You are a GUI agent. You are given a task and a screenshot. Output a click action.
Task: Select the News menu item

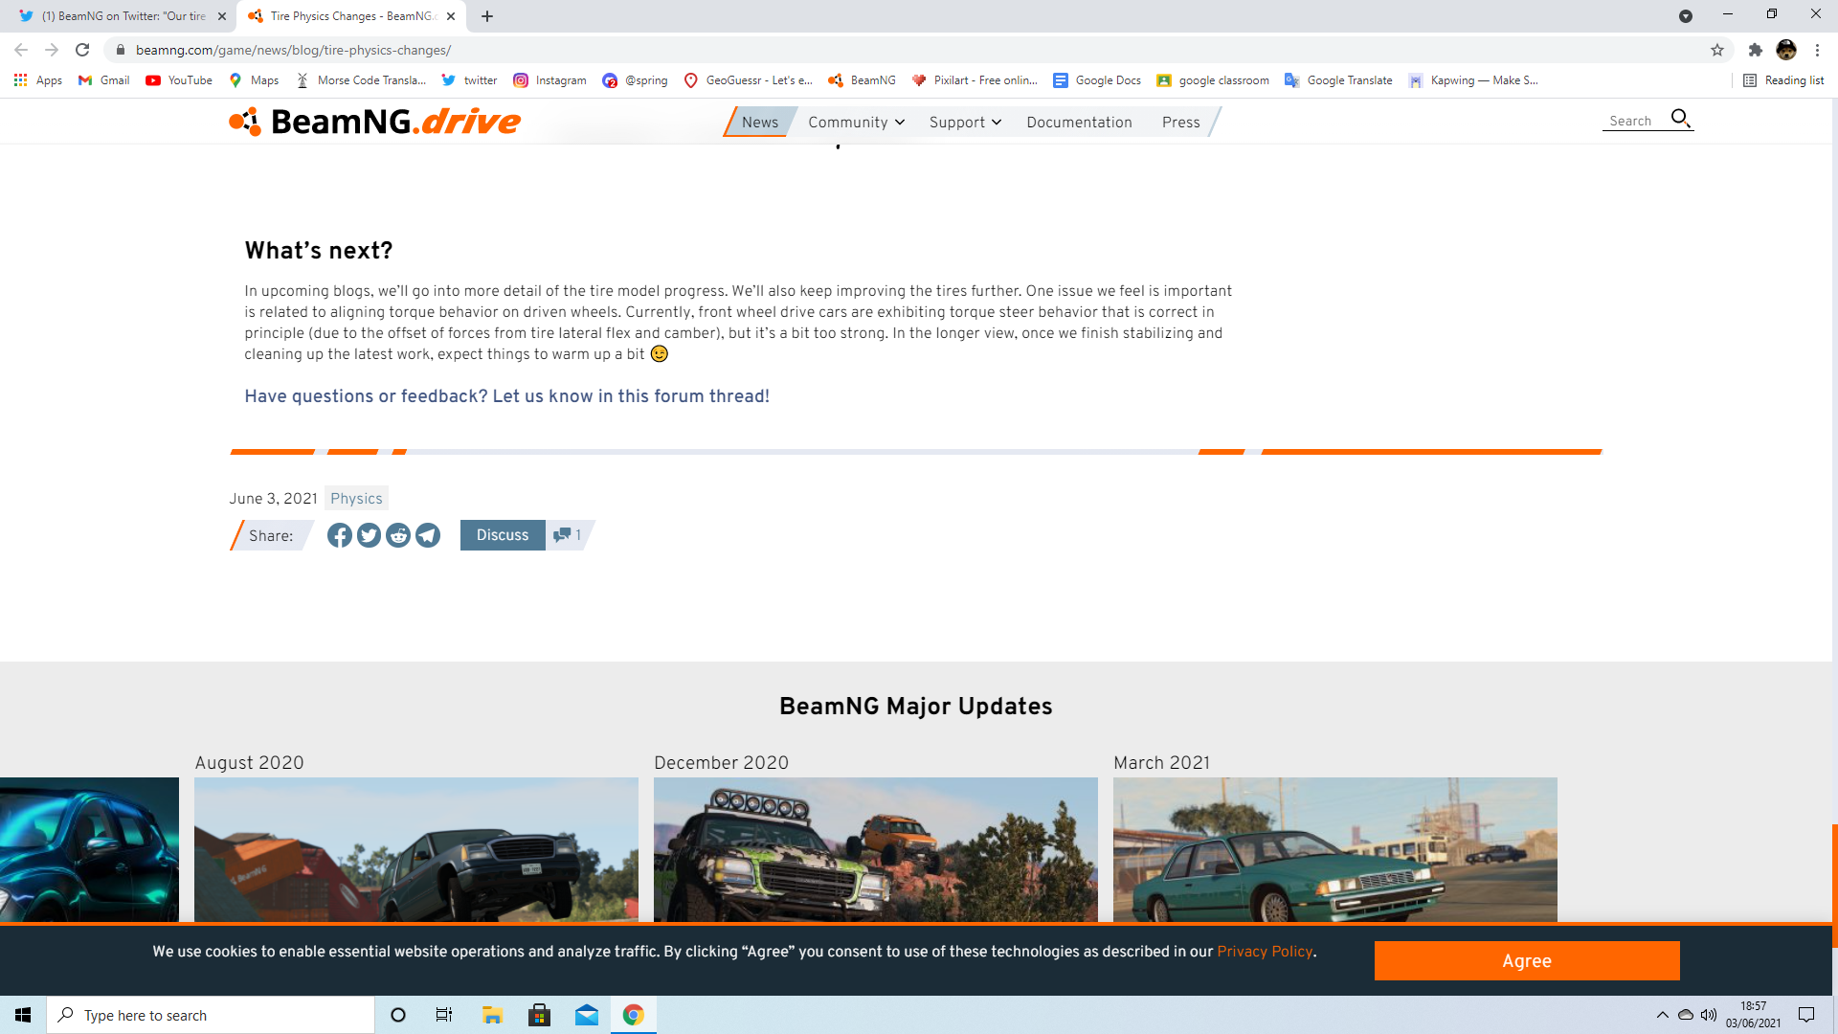(760, 122)
